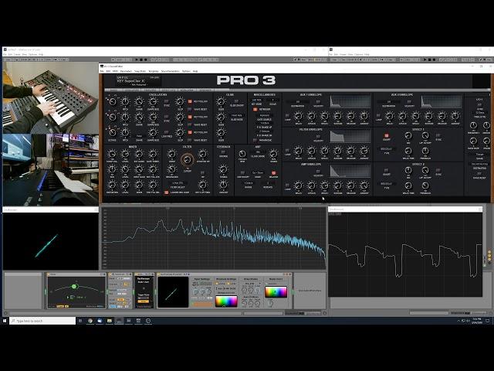
Task: Toggle Key Follow for oscillator 2
Action: (x=190, y=117)
